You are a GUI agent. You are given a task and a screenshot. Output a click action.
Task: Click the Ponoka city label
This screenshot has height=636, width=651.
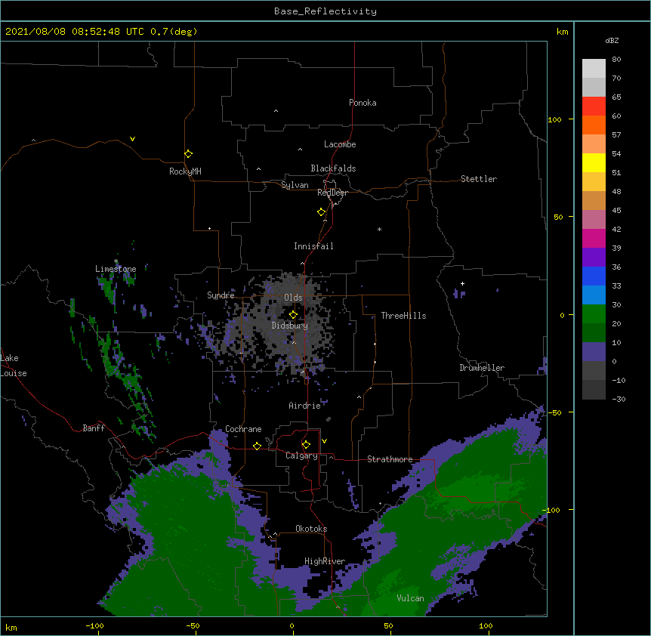[x=363, y=103]
